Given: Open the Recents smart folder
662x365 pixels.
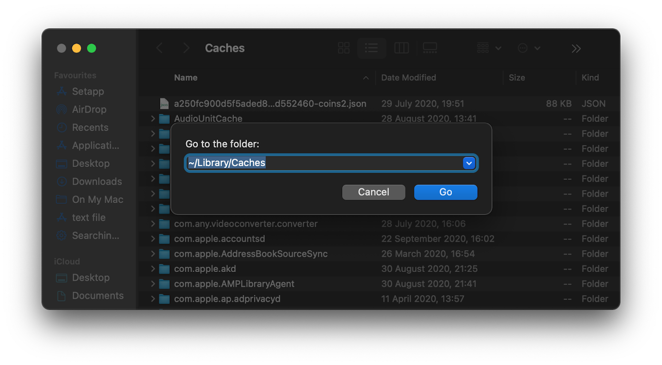Looking at the screenshot, I should pos(90,127).
